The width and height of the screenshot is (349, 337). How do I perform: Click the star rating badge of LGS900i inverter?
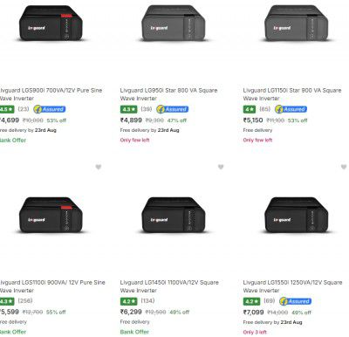click(x=7, y=109)
